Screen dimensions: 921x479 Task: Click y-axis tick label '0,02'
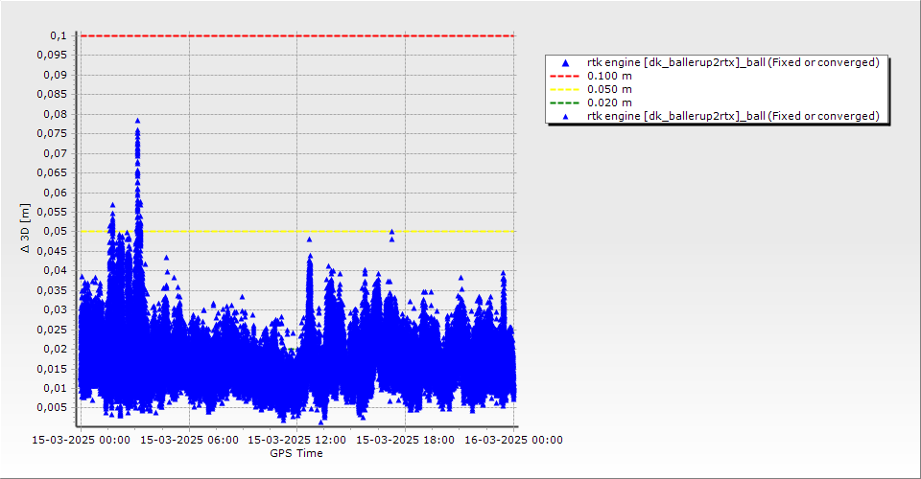(x=56, y=350)
